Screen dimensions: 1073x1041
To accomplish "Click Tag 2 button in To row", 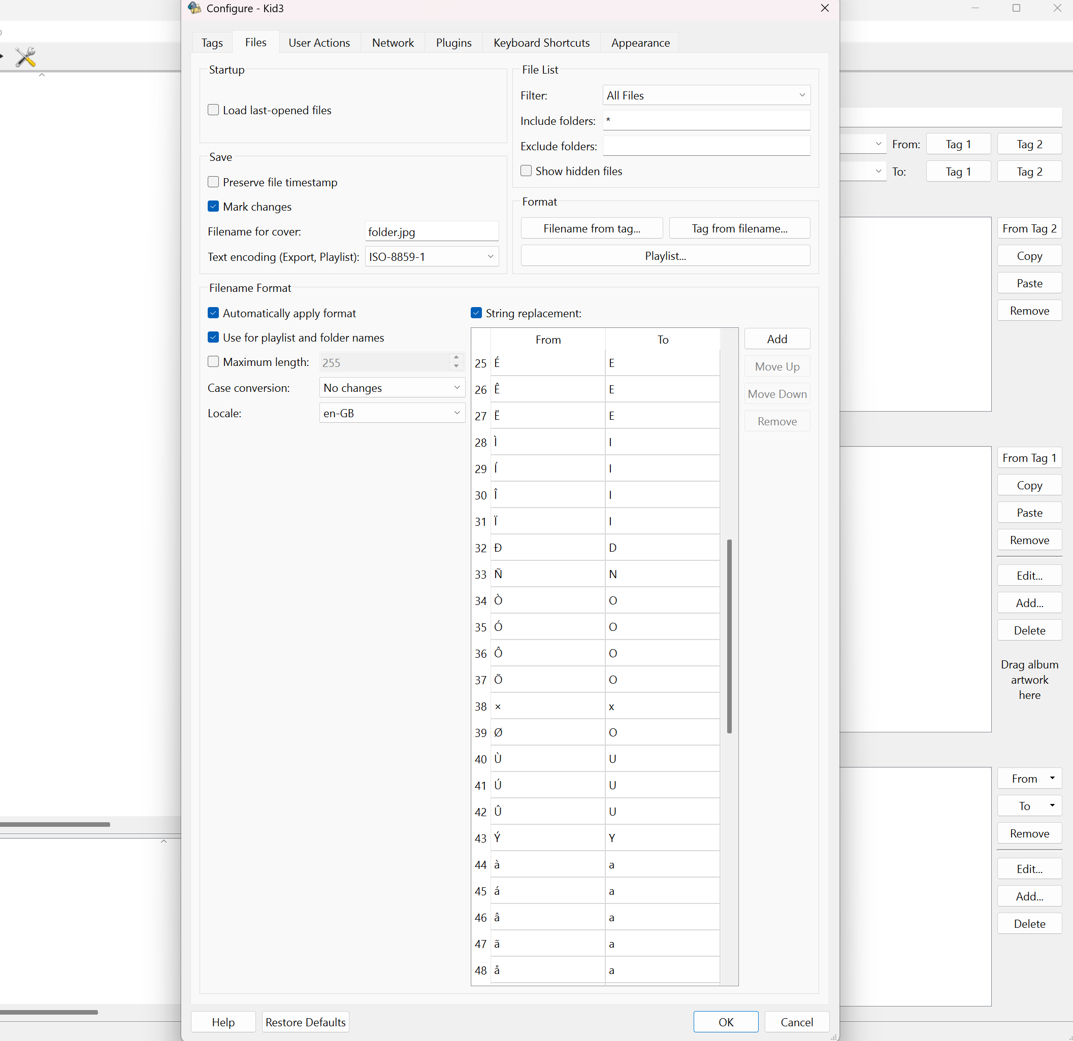I will (1029, 172).
